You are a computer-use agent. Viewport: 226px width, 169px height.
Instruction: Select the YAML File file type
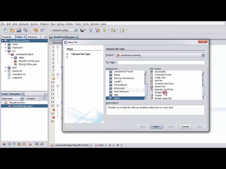(160, 77)
